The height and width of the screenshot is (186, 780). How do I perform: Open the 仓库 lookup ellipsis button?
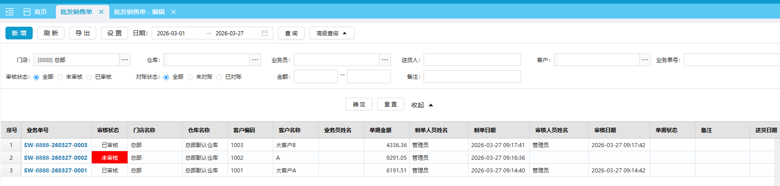click(255, 60)
